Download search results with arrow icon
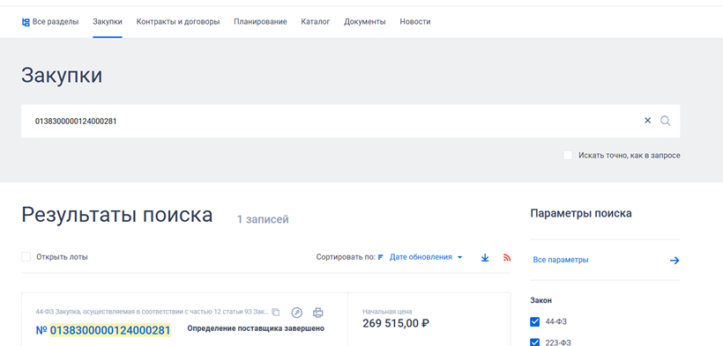 (485, 258)
